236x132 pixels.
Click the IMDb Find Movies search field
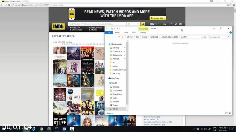97,24
